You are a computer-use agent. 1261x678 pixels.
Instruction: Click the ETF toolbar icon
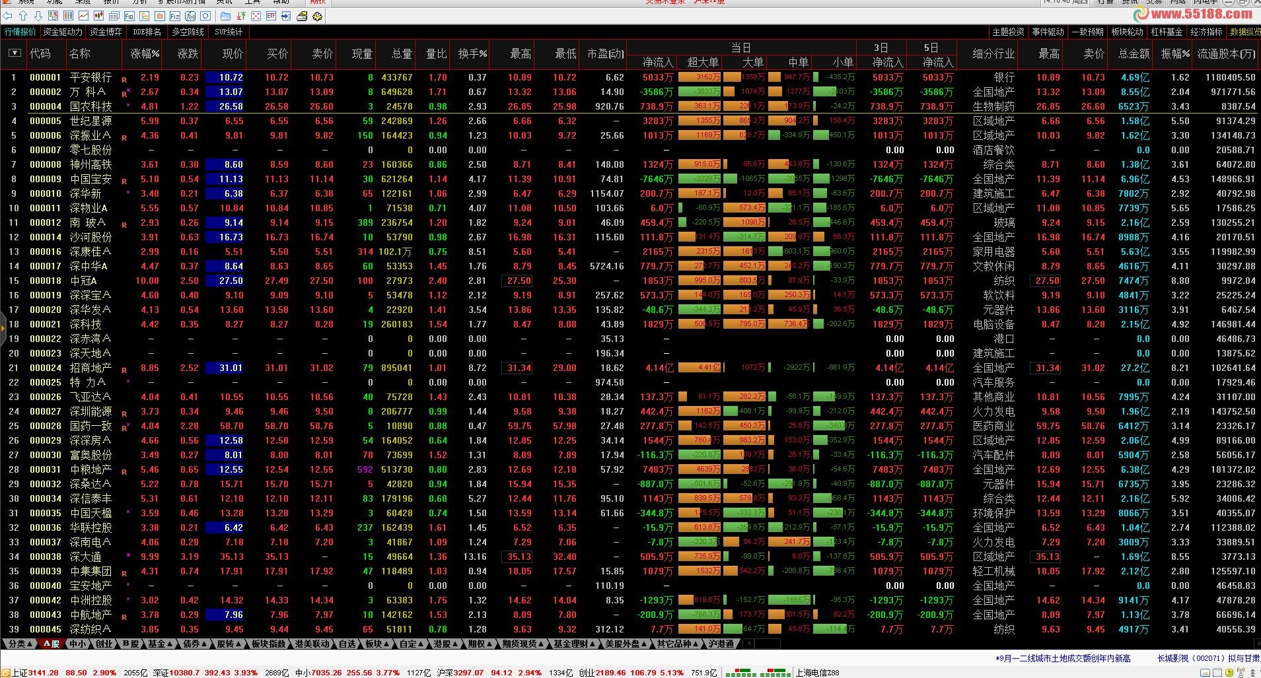coord(271,16)
